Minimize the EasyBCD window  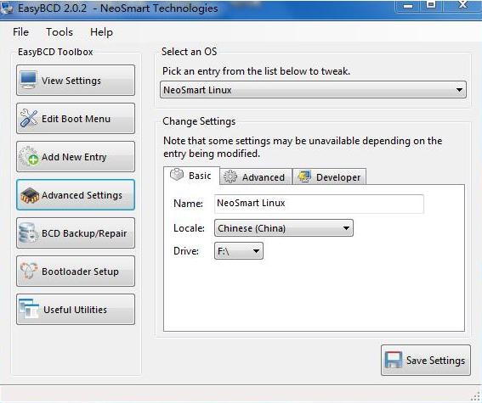pyautogui.click(x=408, y=6)
